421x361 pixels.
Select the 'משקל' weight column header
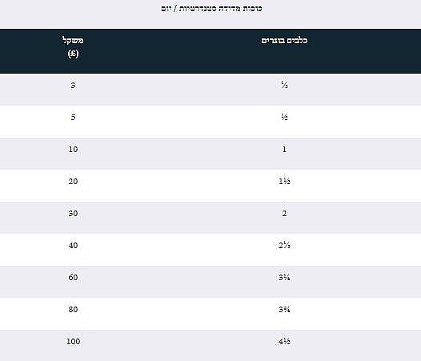(73, 46)
